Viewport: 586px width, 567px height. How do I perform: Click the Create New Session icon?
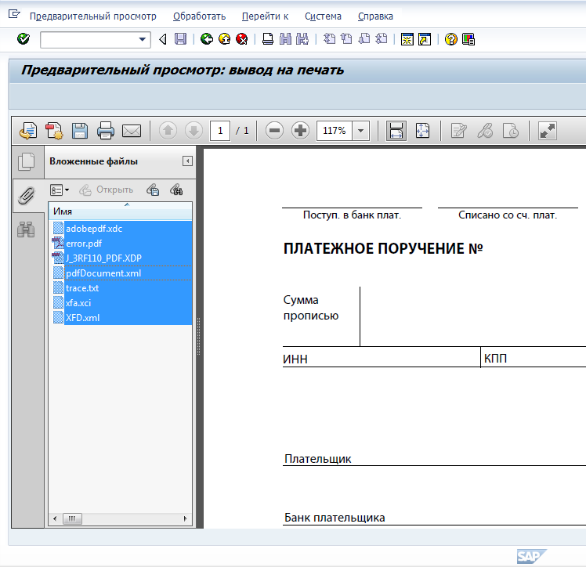point(407,39)
